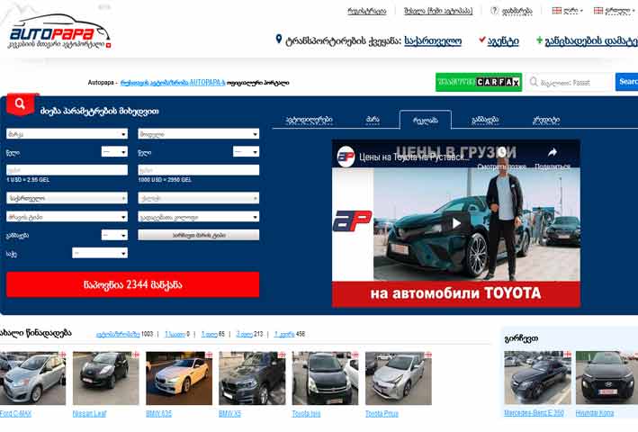
Task: Switch to the first tab left of video
Action: pos(310,120)
